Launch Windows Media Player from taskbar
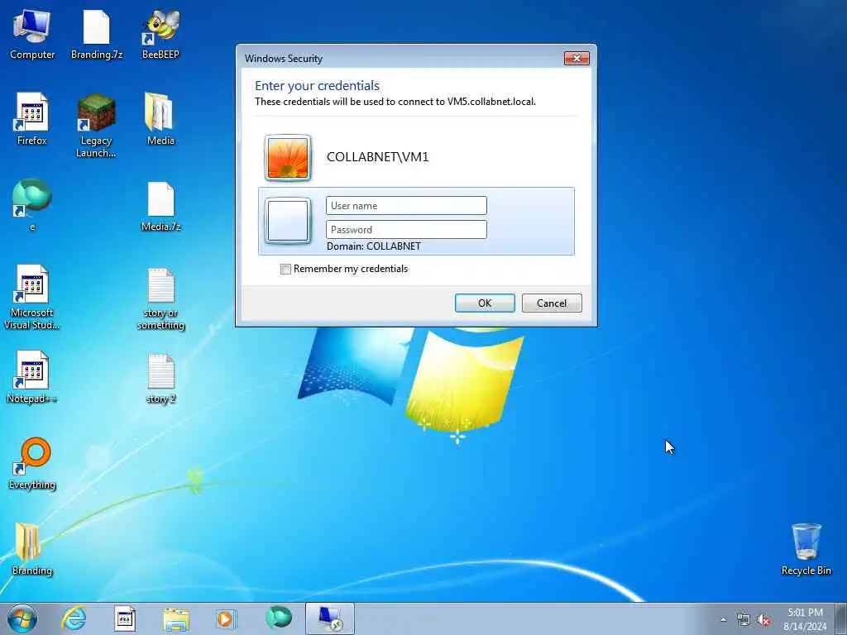Screen dimensions: 847x635 [225, 618]
